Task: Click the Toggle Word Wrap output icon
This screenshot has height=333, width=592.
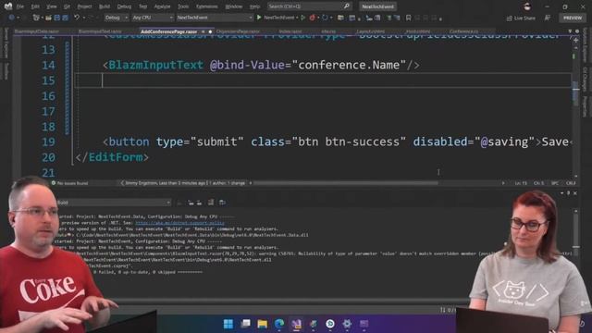Action: [222, 203]
